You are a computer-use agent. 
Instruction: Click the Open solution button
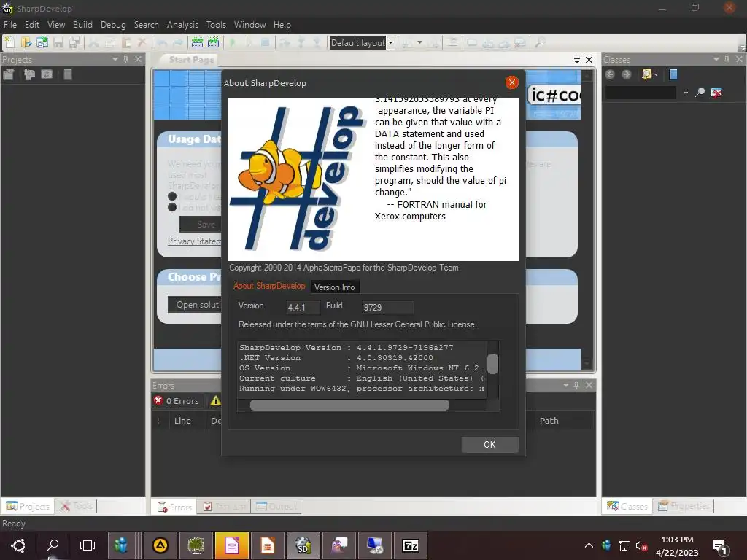(x=195, y=305)
